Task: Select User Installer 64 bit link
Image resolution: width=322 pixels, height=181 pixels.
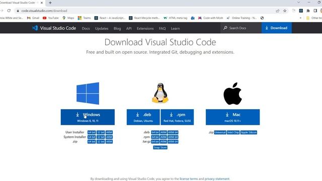Action: coord(92,132)
